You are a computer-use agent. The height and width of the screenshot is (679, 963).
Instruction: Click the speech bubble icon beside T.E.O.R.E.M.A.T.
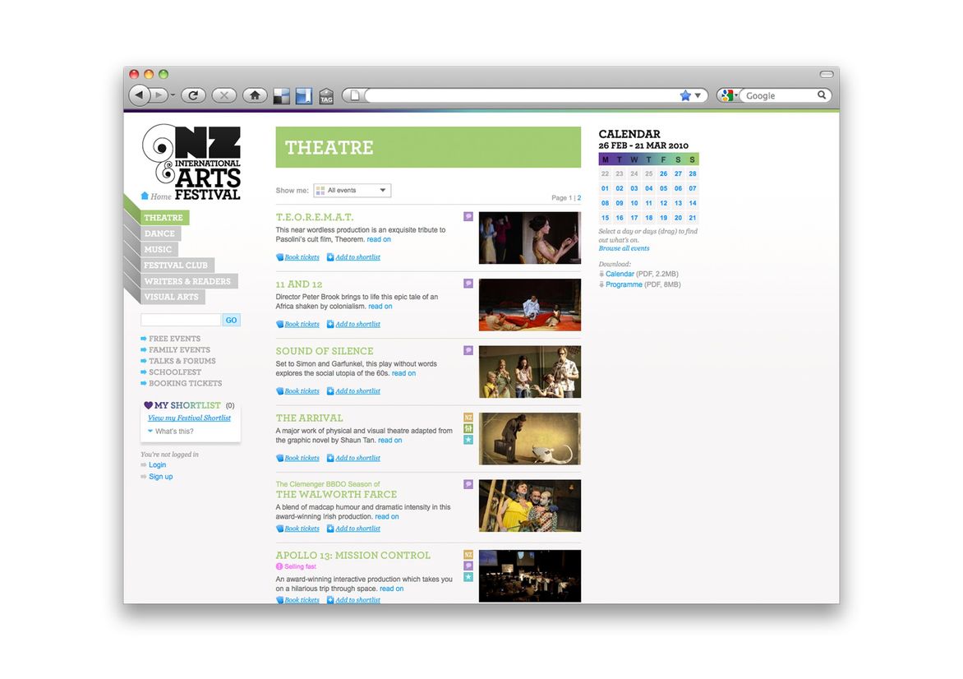click(x=468, y=217)
